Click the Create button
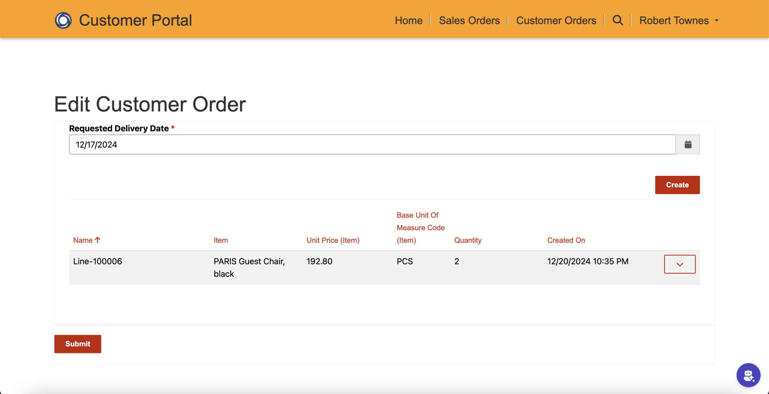 677,185
